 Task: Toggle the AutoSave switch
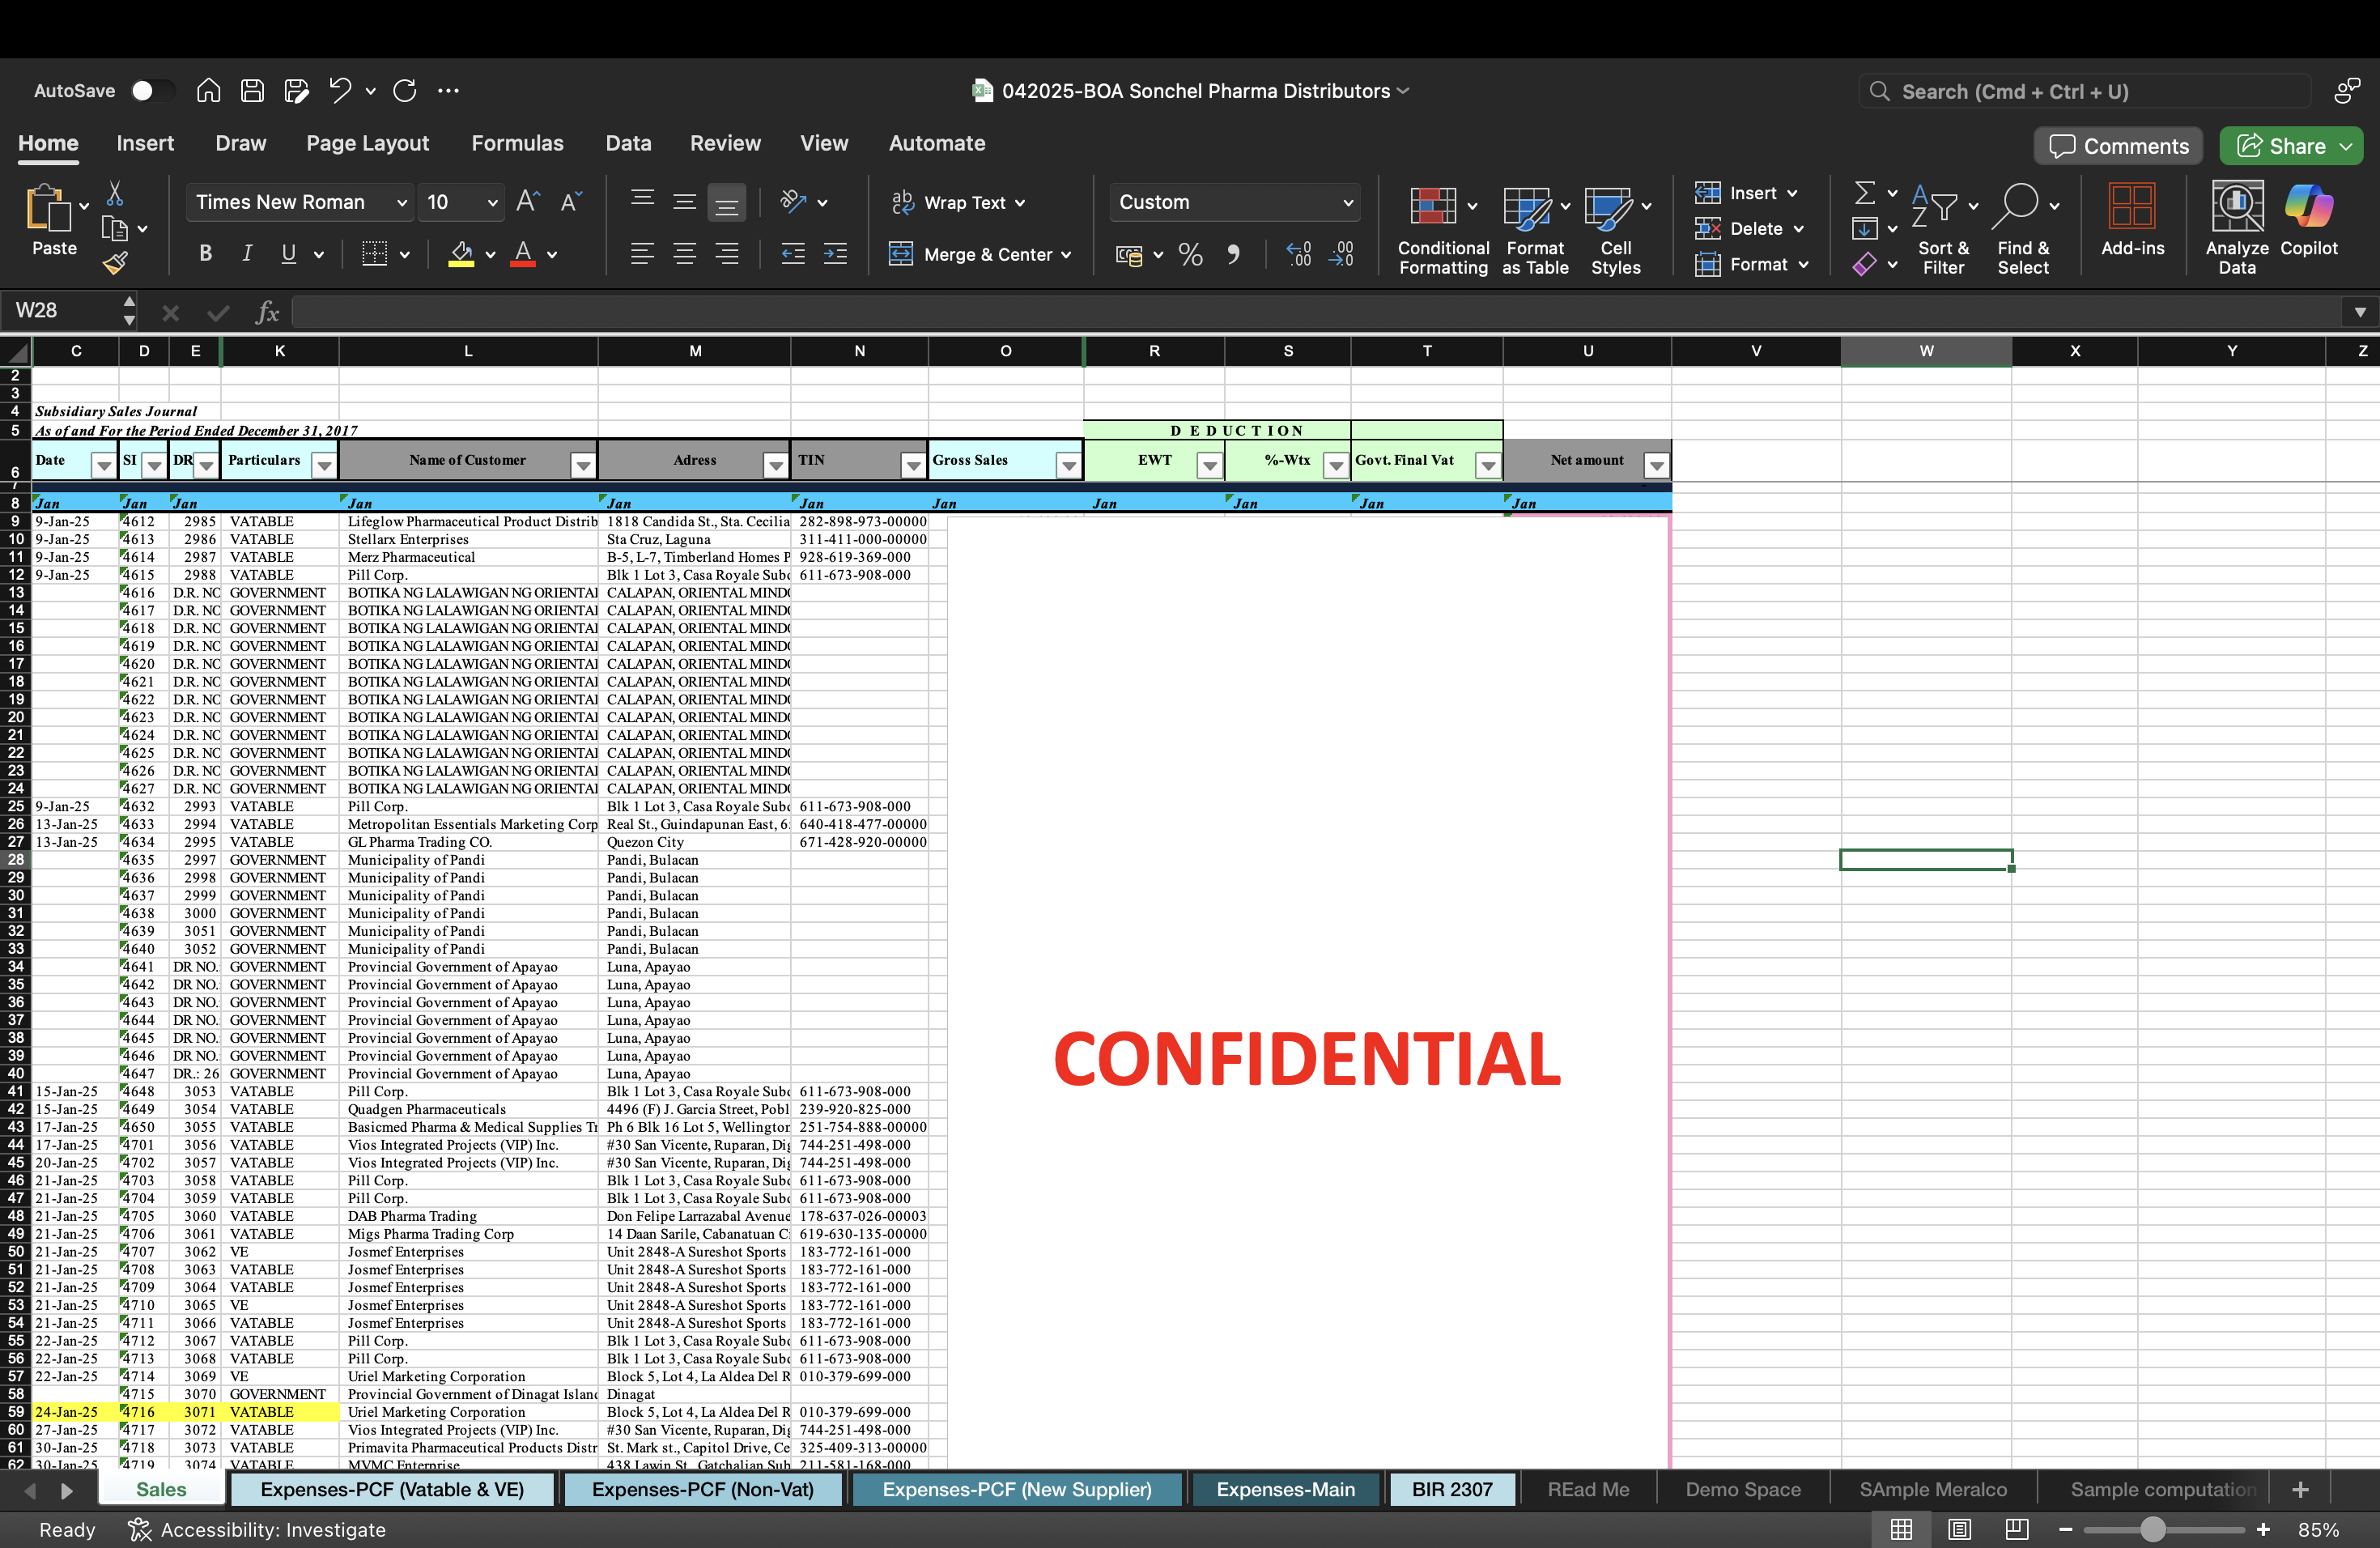point(152,91)
